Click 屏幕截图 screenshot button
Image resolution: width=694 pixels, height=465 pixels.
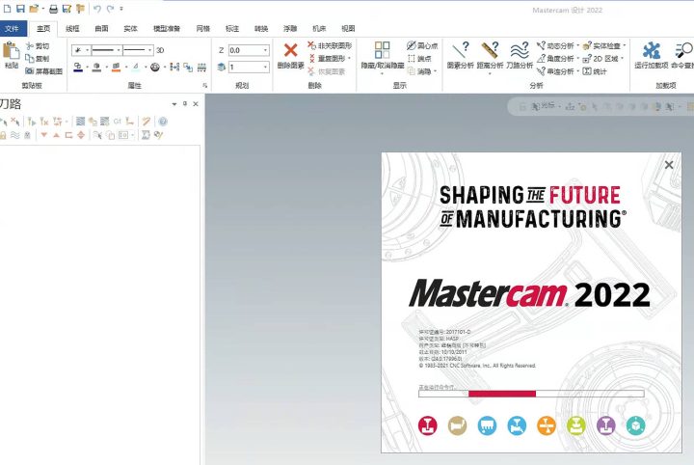pos(43,70)
